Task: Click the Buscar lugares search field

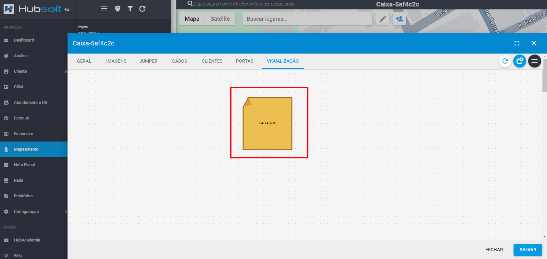Action: pos(307,19)
